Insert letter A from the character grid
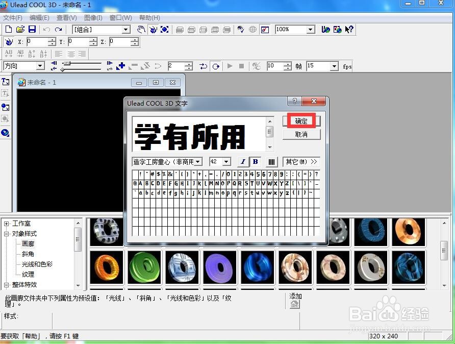This screenshot has width=455, height=344. point(141,183)
